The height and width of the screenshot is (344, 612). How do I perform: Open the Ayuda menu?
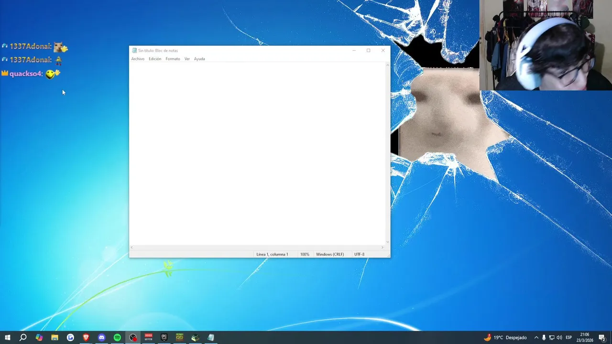(x=199, y=59)
